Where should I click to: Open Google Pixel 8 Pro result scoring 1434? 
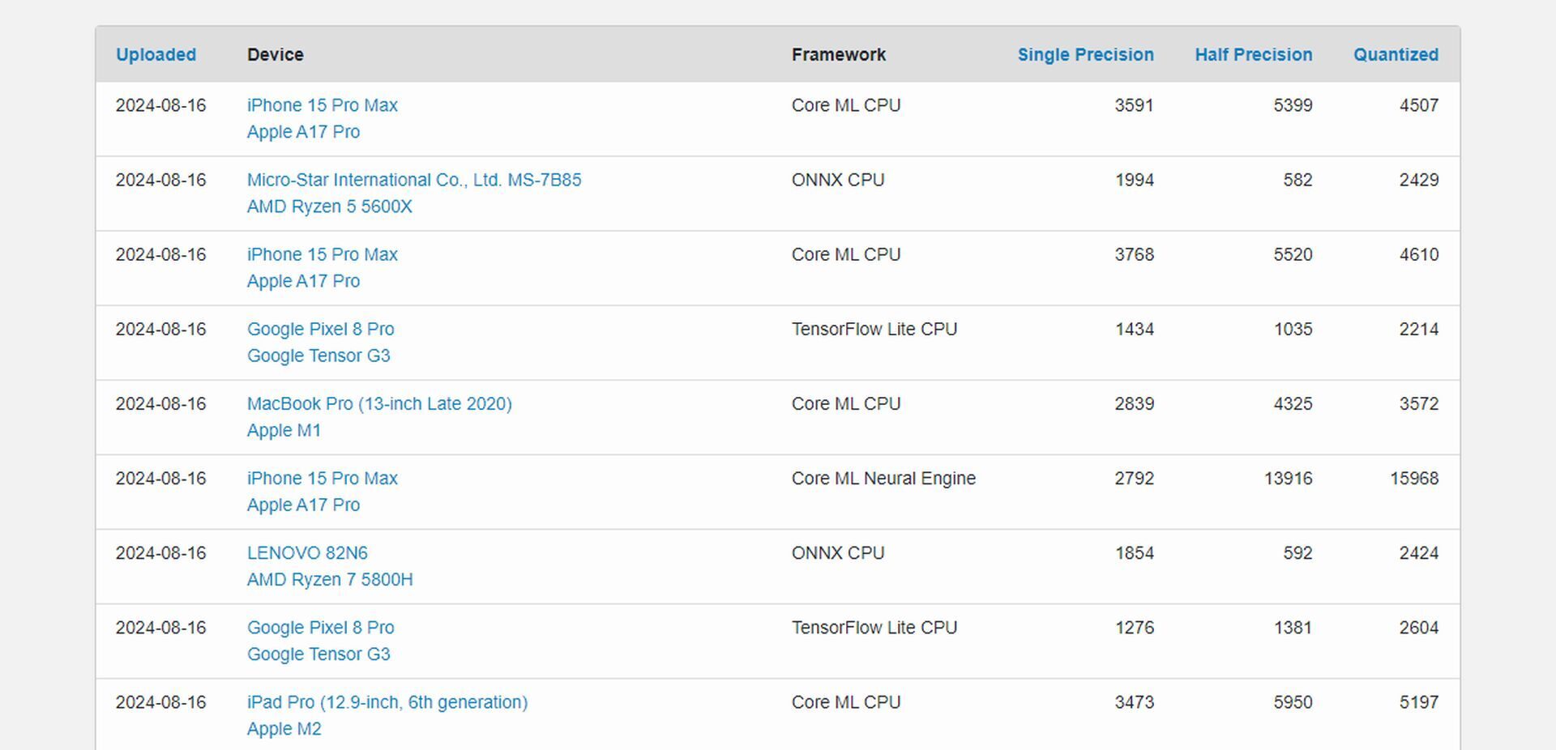pyautogui.click(x=321, y=329)
